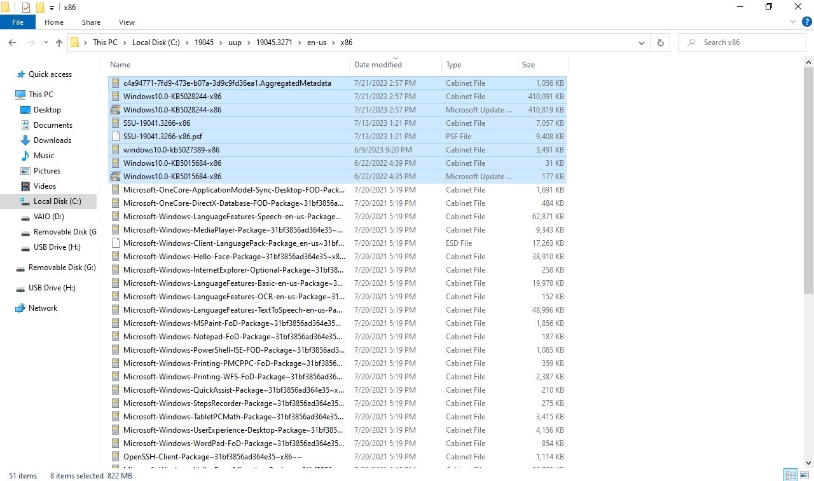Expand the chevron after This PC in path
Image resolution: width=814 pixels, height=481 pixels.
(125, 43)
